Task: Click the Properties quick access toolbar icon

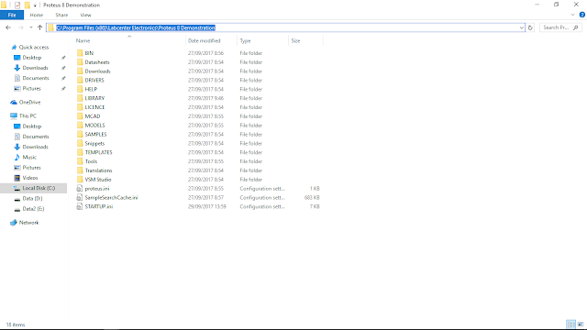Action: point(17,5)
